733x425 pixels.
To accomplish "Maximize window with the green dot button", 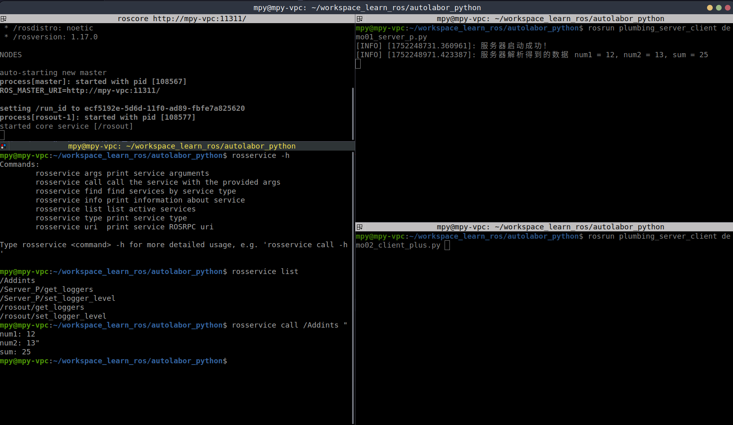I will pyautogui.click(x=718, y=8).
